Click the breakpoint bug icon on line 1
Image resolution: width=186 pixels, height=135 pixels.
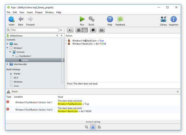pyautogui.click(x=69, y=40)
